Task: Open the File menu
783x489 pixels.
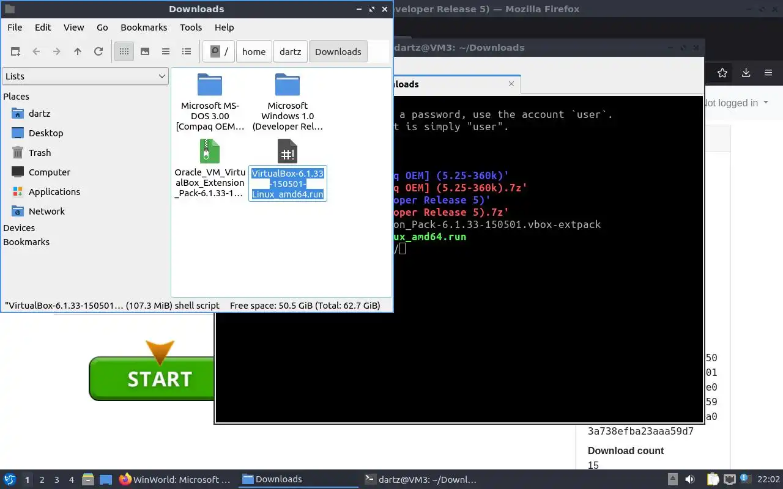Action: tap(15, 28)
